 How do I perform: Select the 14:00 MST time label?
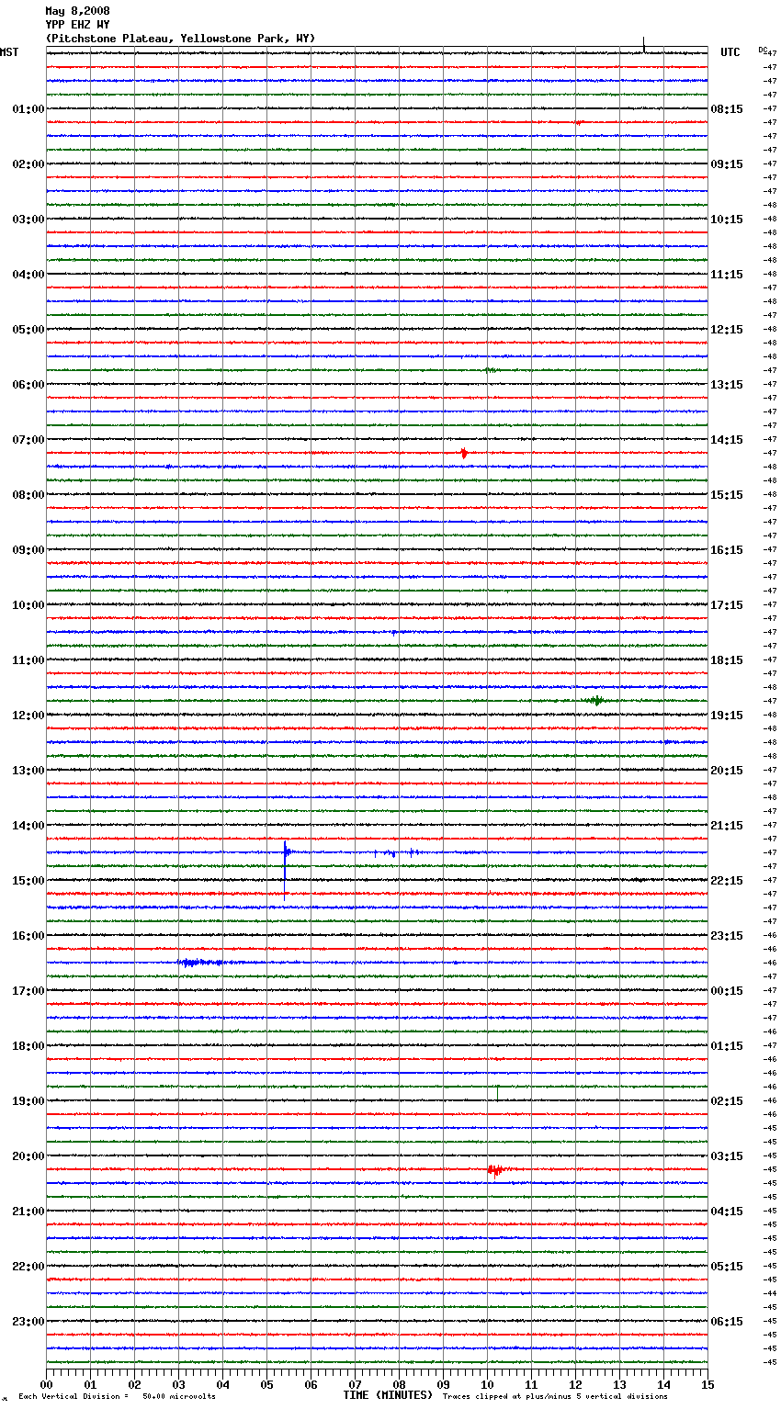(x=28, y=826)
